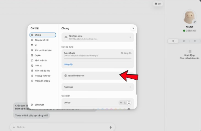The width and height of the screenshot is (201, 131).
Task: Select the activity list tab icon
Action: coord(173,41)
